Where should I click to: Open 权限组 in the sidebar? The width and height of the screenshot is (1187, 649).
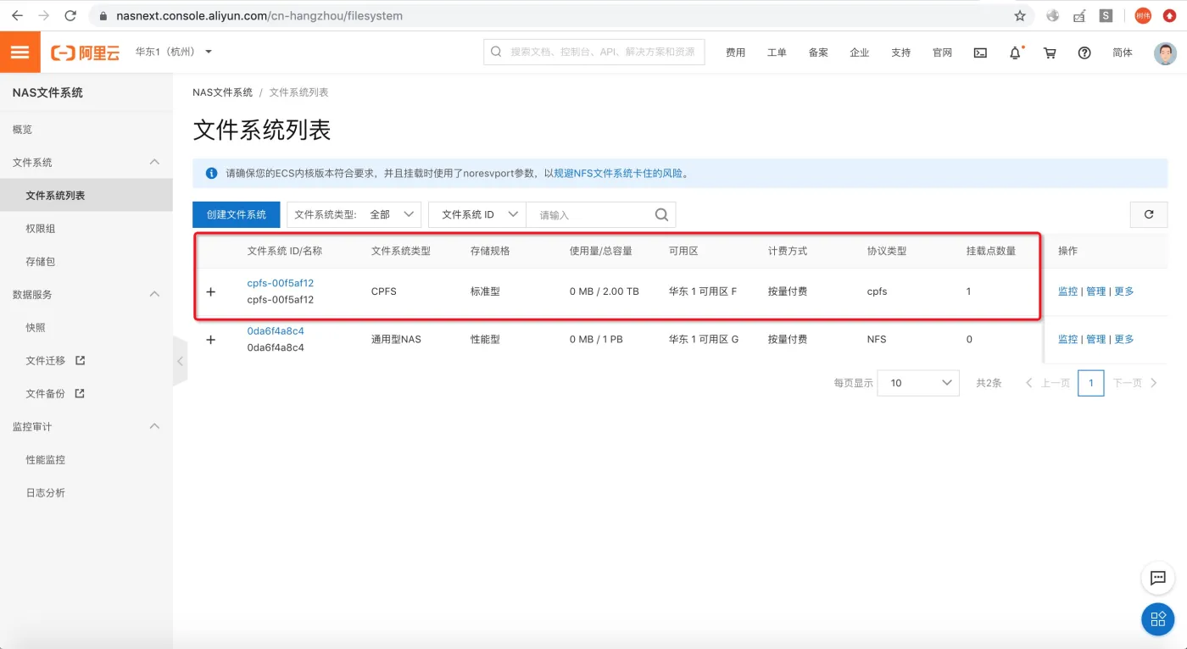pyautogui.click(x=41, y=229)
